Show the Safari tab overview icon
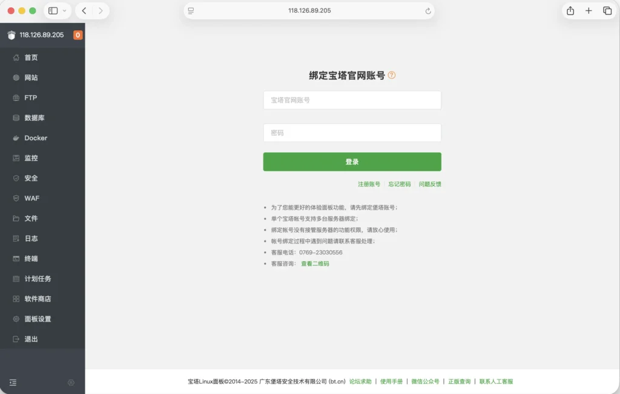Screen dimensions: 620x394 [607, 11]
